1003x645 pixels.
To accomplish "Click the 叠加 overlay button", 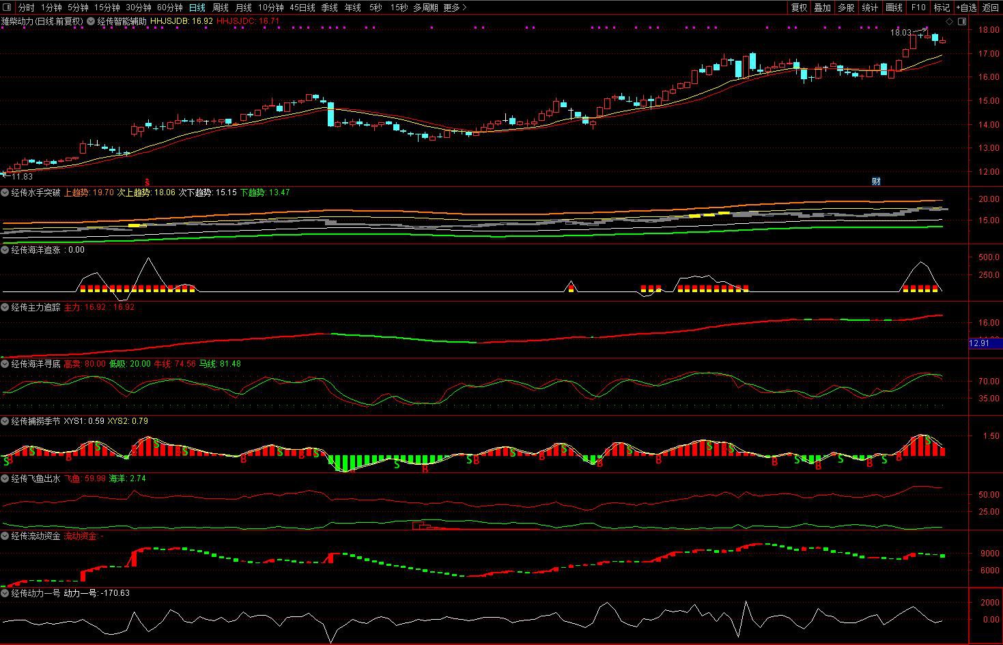I will 822,8.
